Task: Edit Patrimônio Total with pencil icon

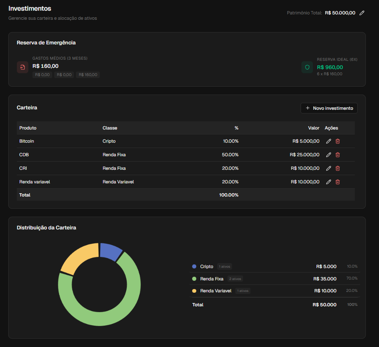Action: (362, 13)
